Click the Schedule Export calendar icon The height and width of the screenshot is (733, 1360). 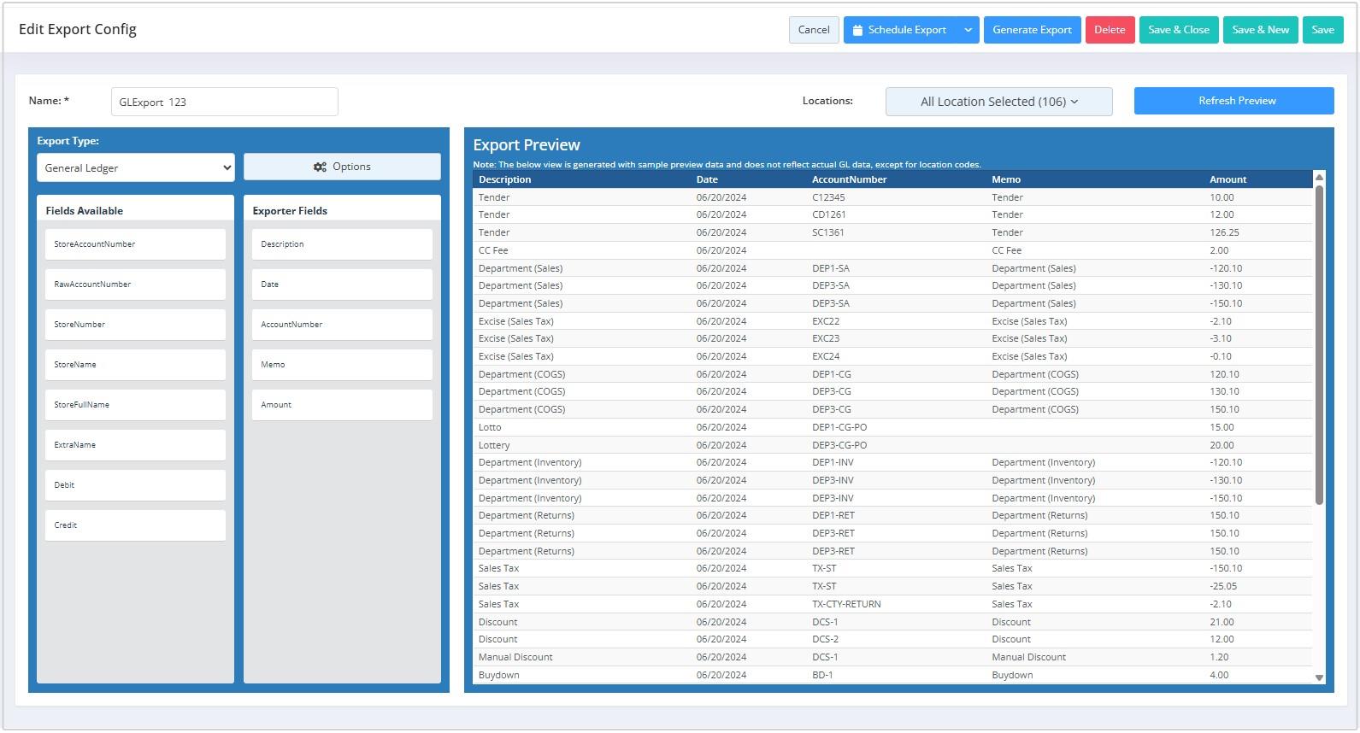point(857,30)
